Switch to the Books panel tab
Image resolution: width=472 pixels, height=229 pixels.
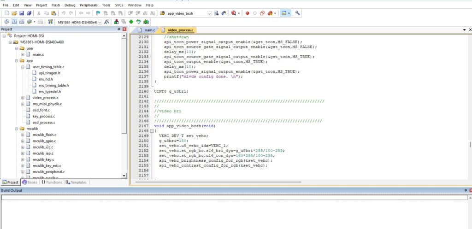[30, 182]
